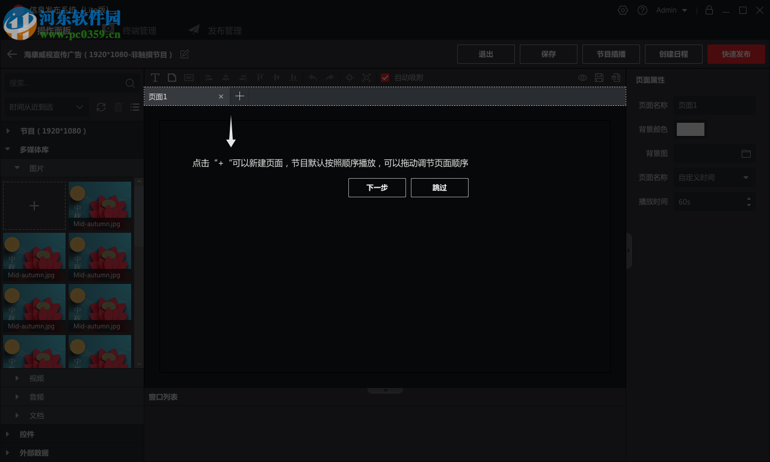Click the 下一步 button in the tutorial popup
The height and width of the screenshot is (462, 770).
(x=377, y=187)
